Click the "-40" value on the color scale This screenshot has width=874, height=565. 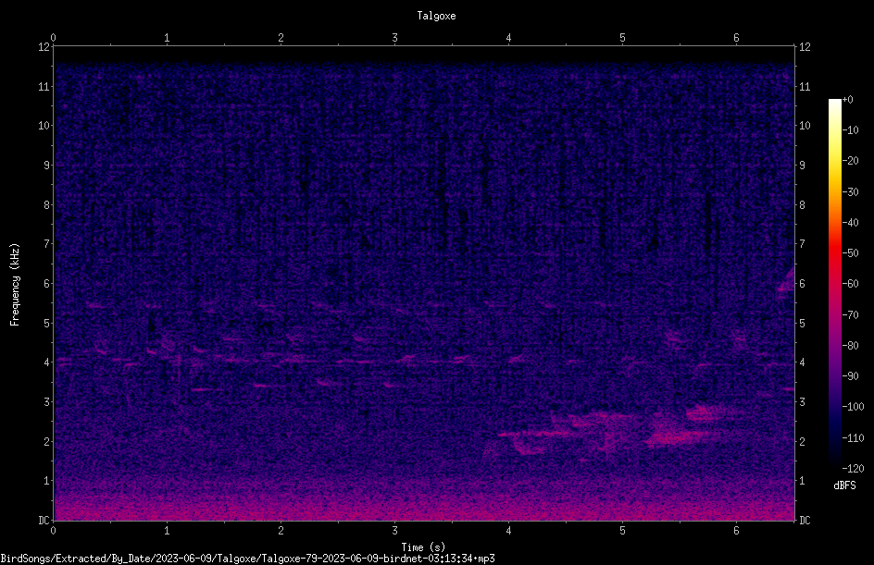(x=851, y=223)
